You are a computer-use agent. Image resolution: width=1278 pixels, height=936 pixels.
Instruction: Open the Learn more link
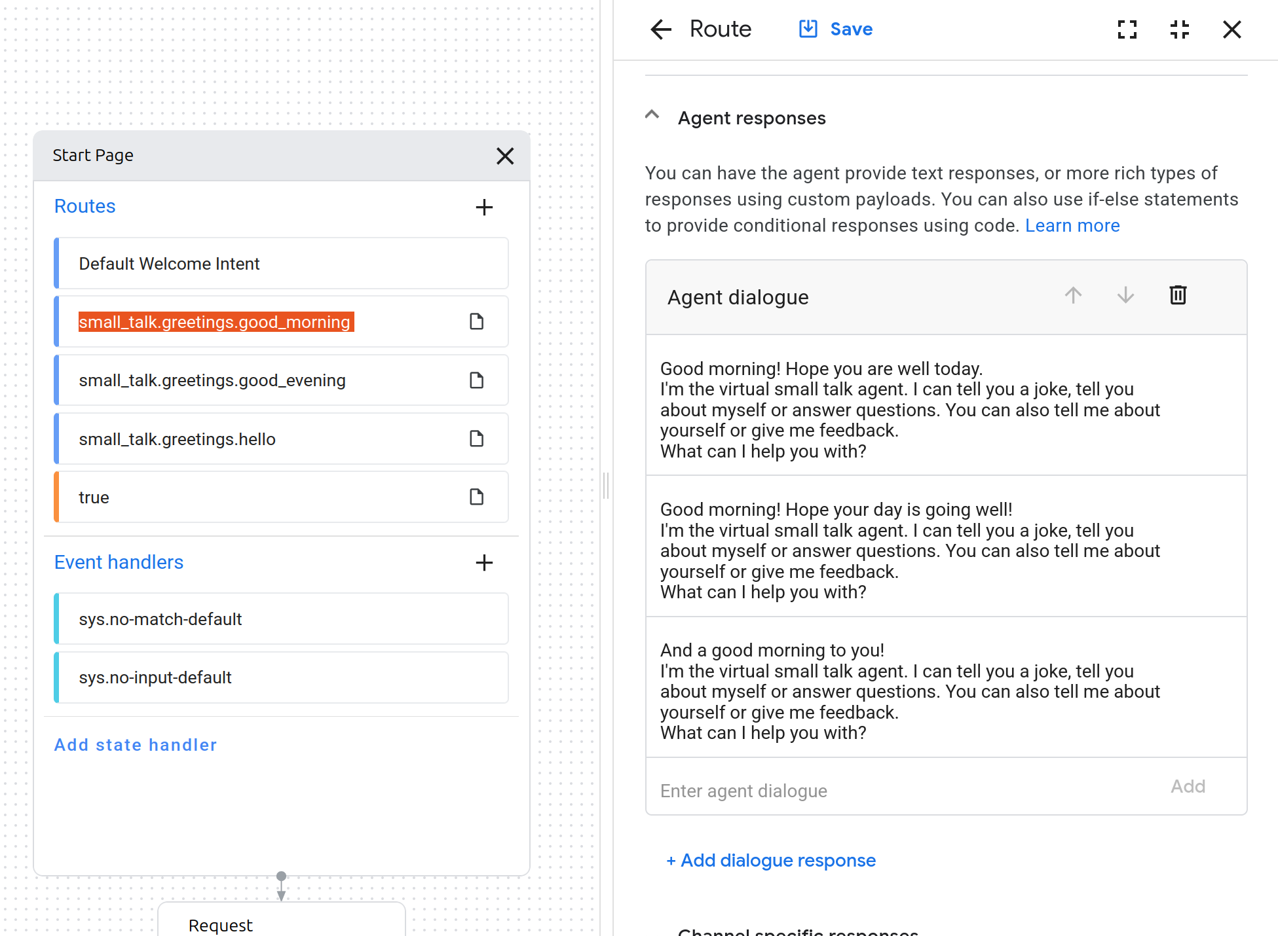pyautogui.click(x=1072, y=226)
